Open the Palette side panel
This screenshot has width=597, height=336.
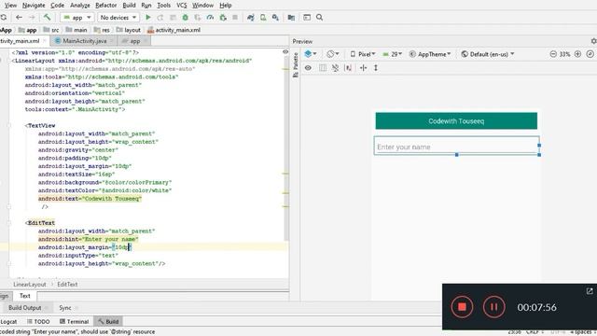point(296,65)
